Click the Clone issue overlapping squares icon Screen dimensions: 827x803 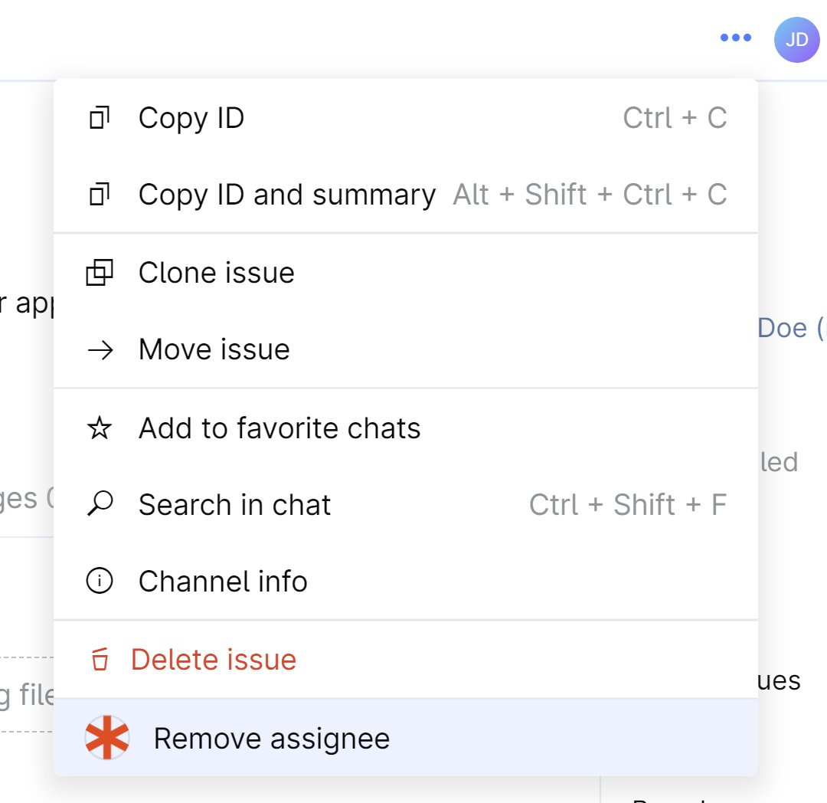point(99,272)
